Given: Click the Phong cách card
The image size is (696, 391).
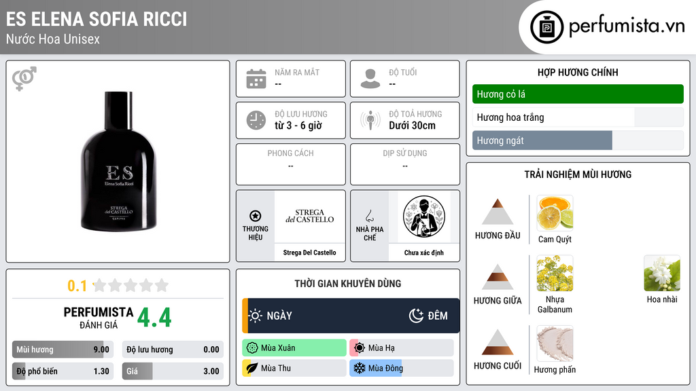Looking at the screenshot, I should [x=291, y=164].
